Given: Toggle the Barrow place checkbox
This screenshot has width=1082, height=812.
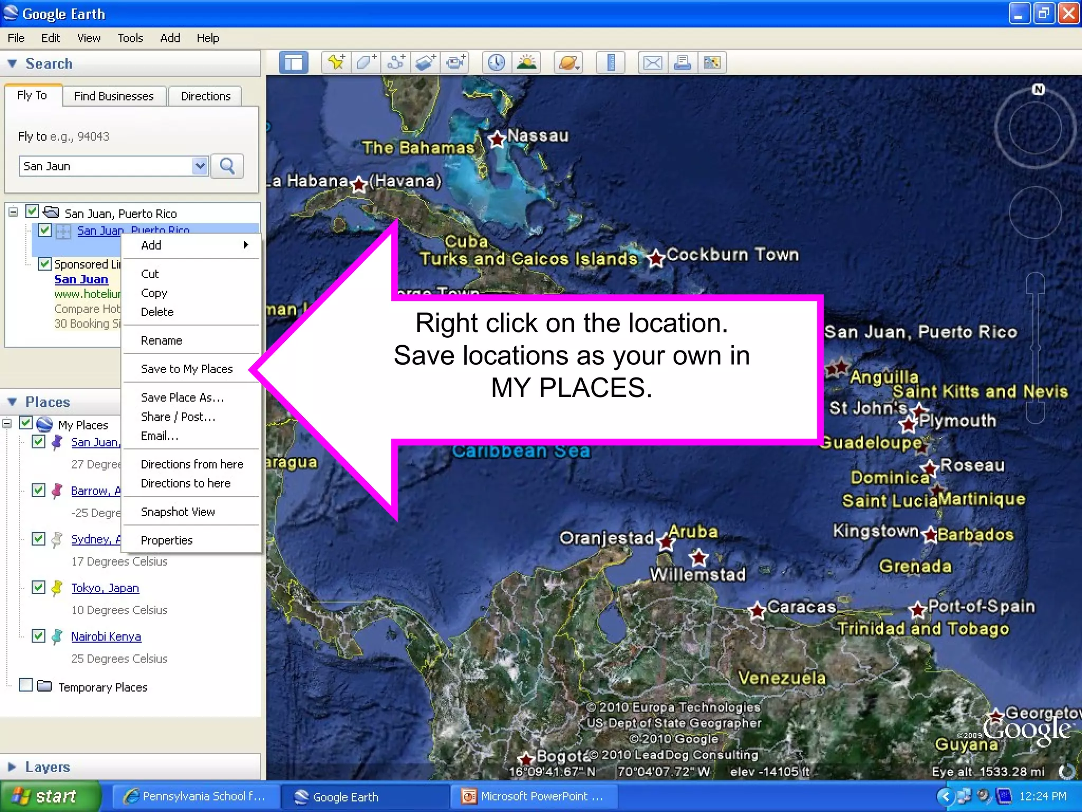Looking at the screenshot, I should click(x=39, y=490).
